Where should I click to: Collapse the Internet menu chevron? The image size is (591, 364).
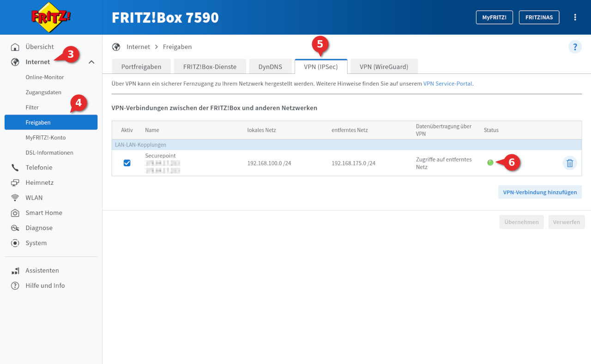point(91,61)
